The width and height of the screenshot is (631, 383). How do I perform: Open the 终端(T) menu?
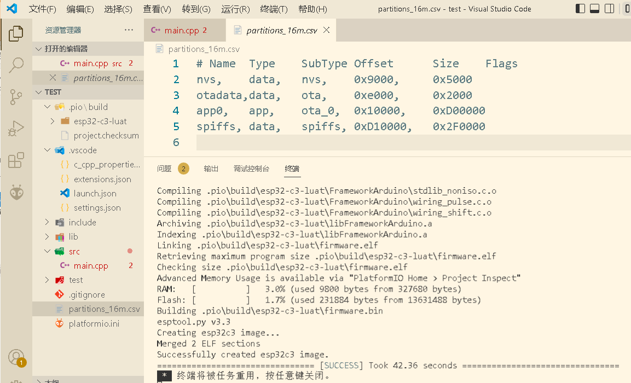pyautogui.click(x=274, y=9)
